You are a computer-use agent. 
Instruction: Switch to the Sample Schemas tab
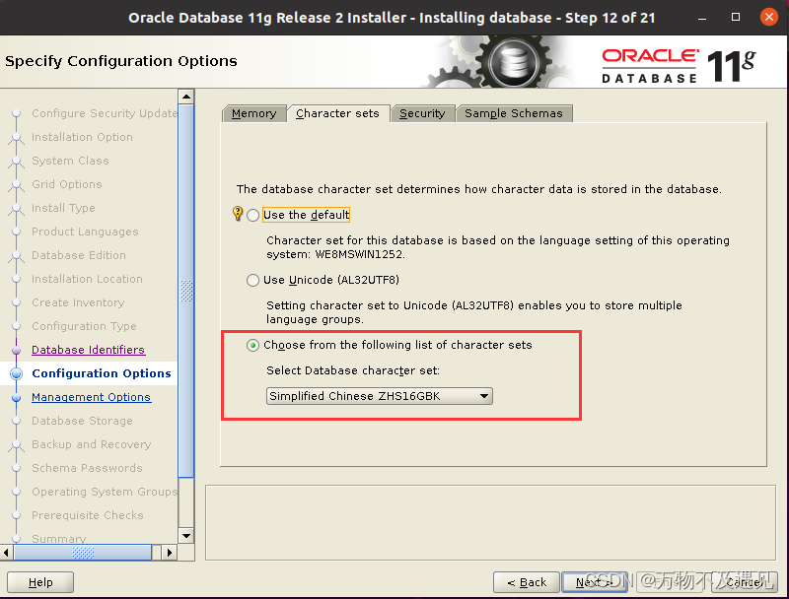(514, 113)
